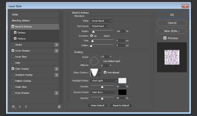Click the Altitude value field
Screen dimensions: 197x116
point(104,66)
